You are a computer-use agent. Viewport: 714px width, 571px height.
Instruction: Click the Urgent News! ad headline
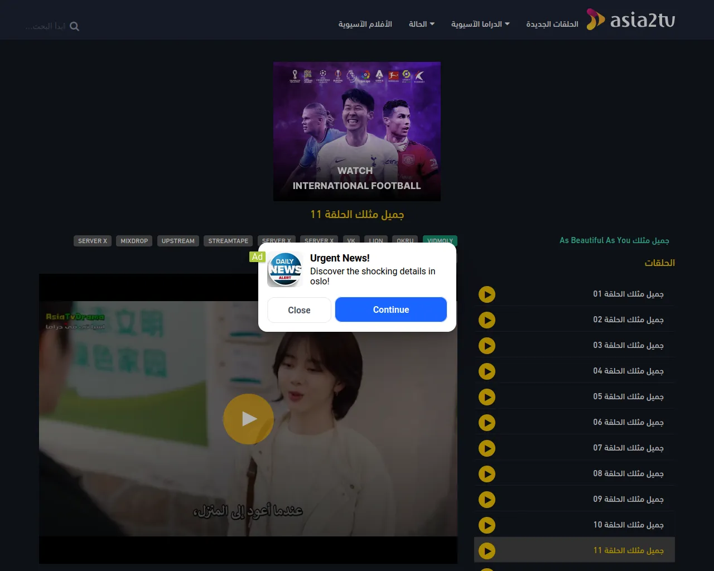[x=340, y=258]
